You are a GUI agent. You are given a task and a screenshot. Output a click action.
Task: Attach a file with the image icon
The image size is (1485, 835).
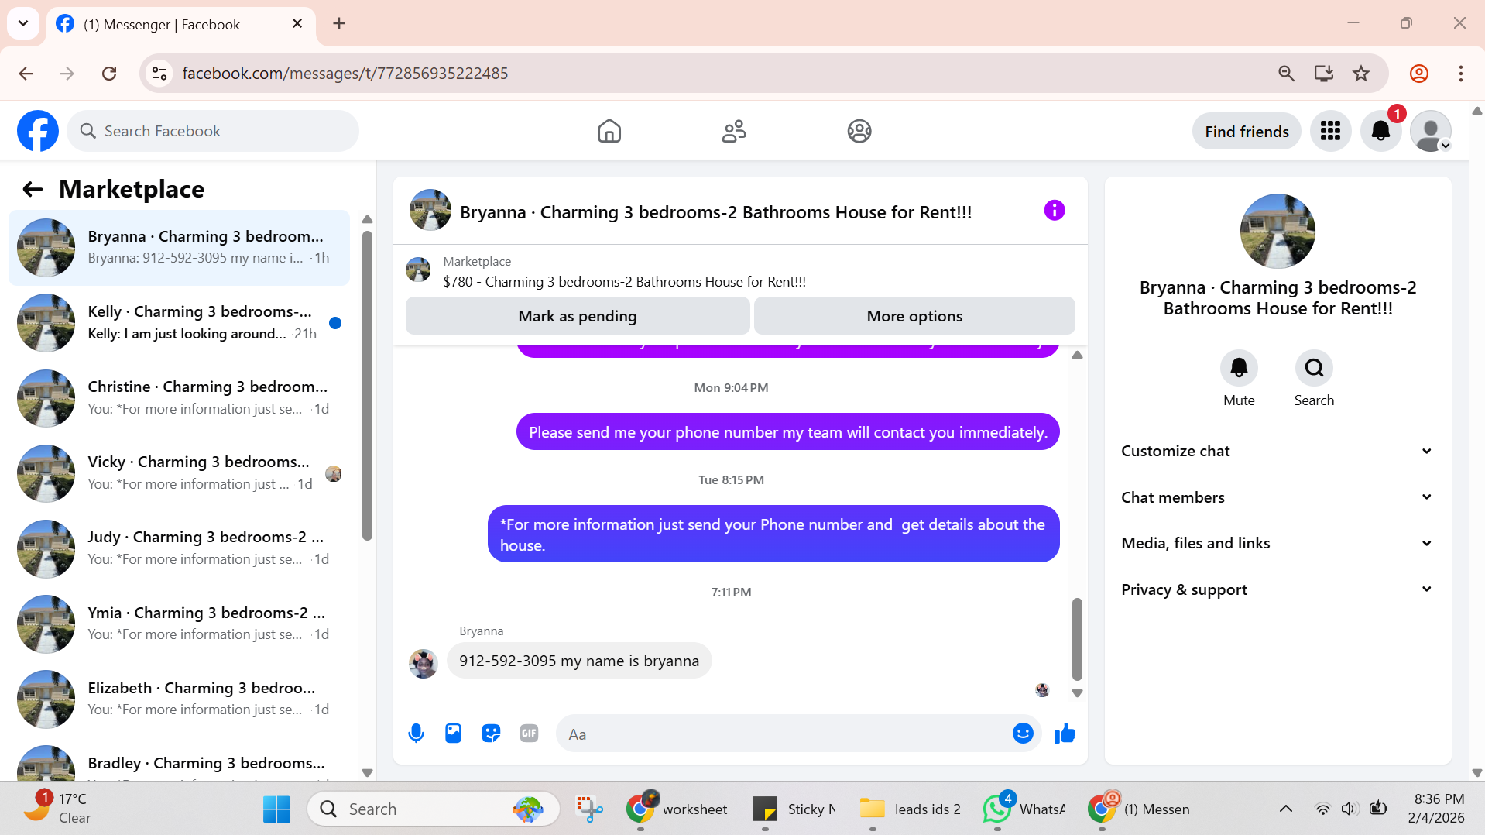point(453,733)
